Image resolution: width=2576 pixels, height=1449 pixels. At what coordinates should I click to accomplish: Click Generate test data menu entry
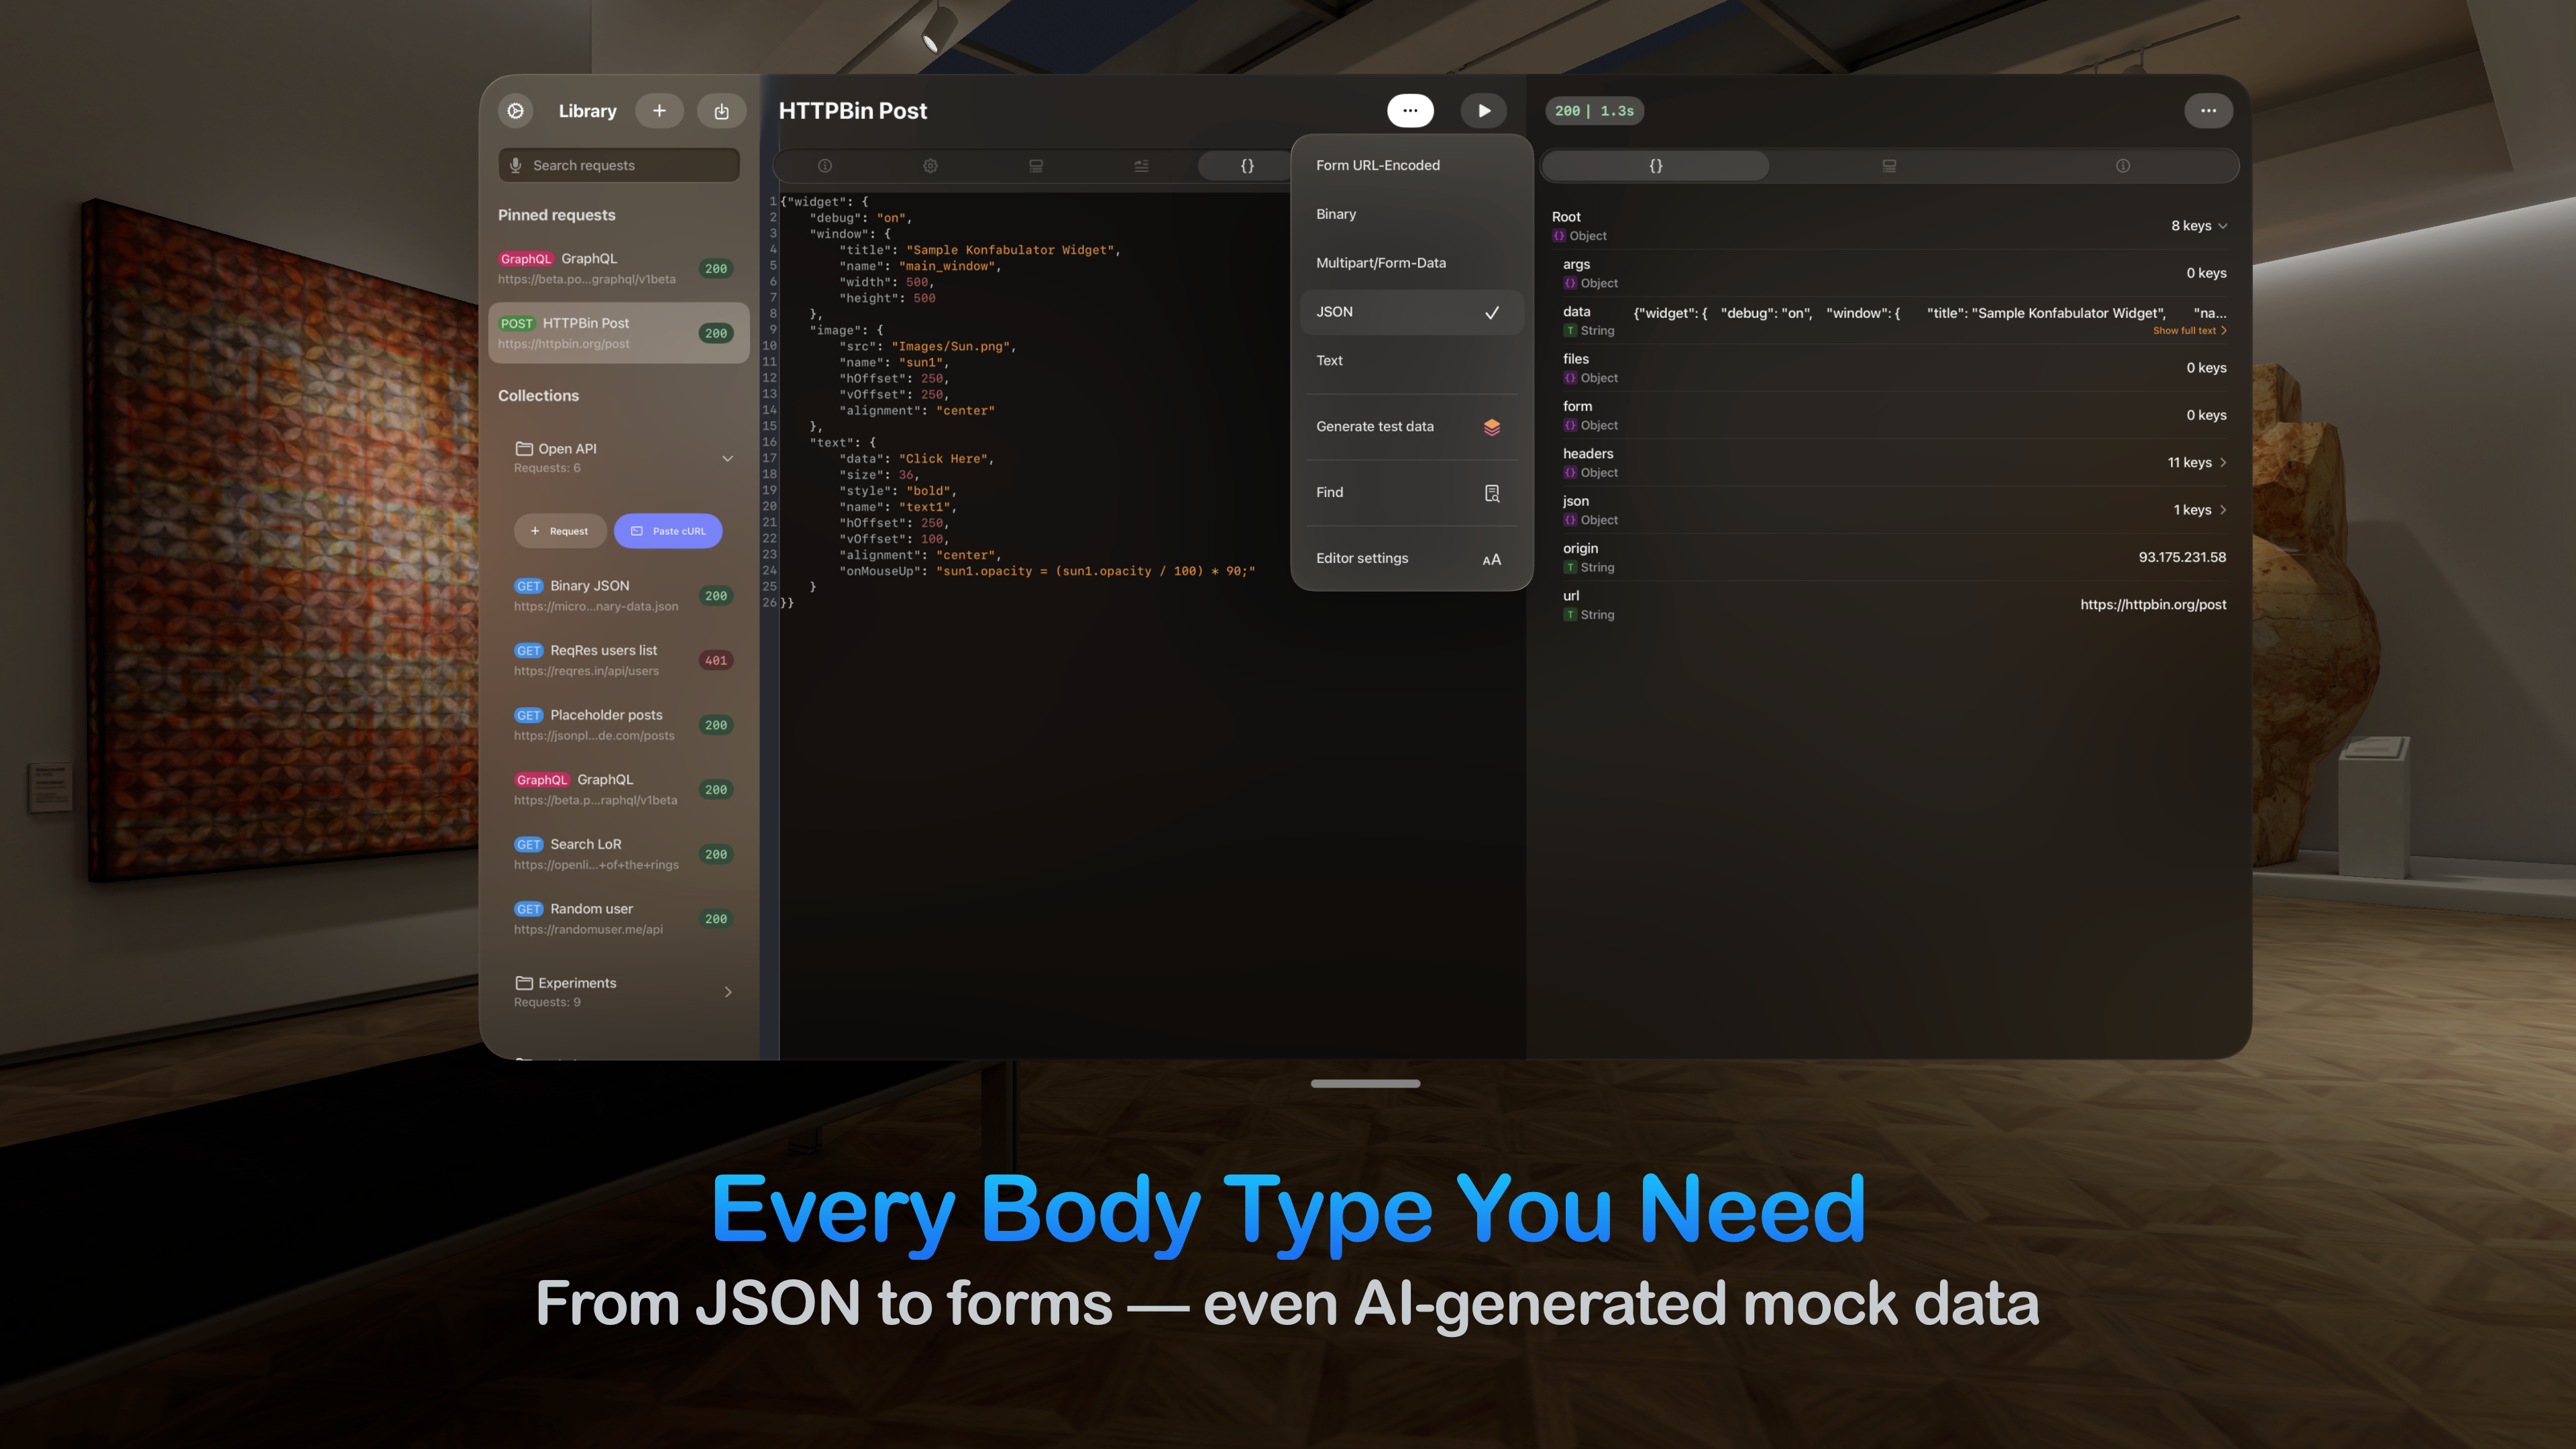tap(1411, 426)
